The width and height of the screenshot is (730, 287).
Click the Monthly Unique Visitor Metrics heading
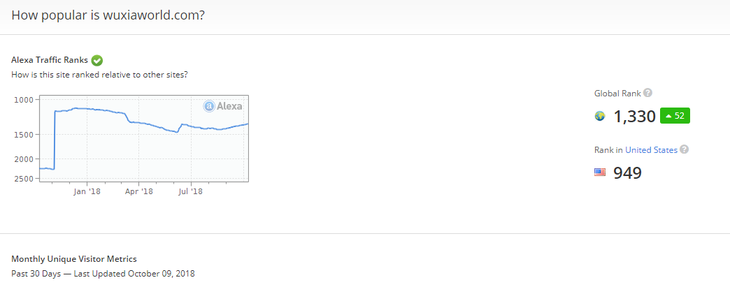[74, 258]
